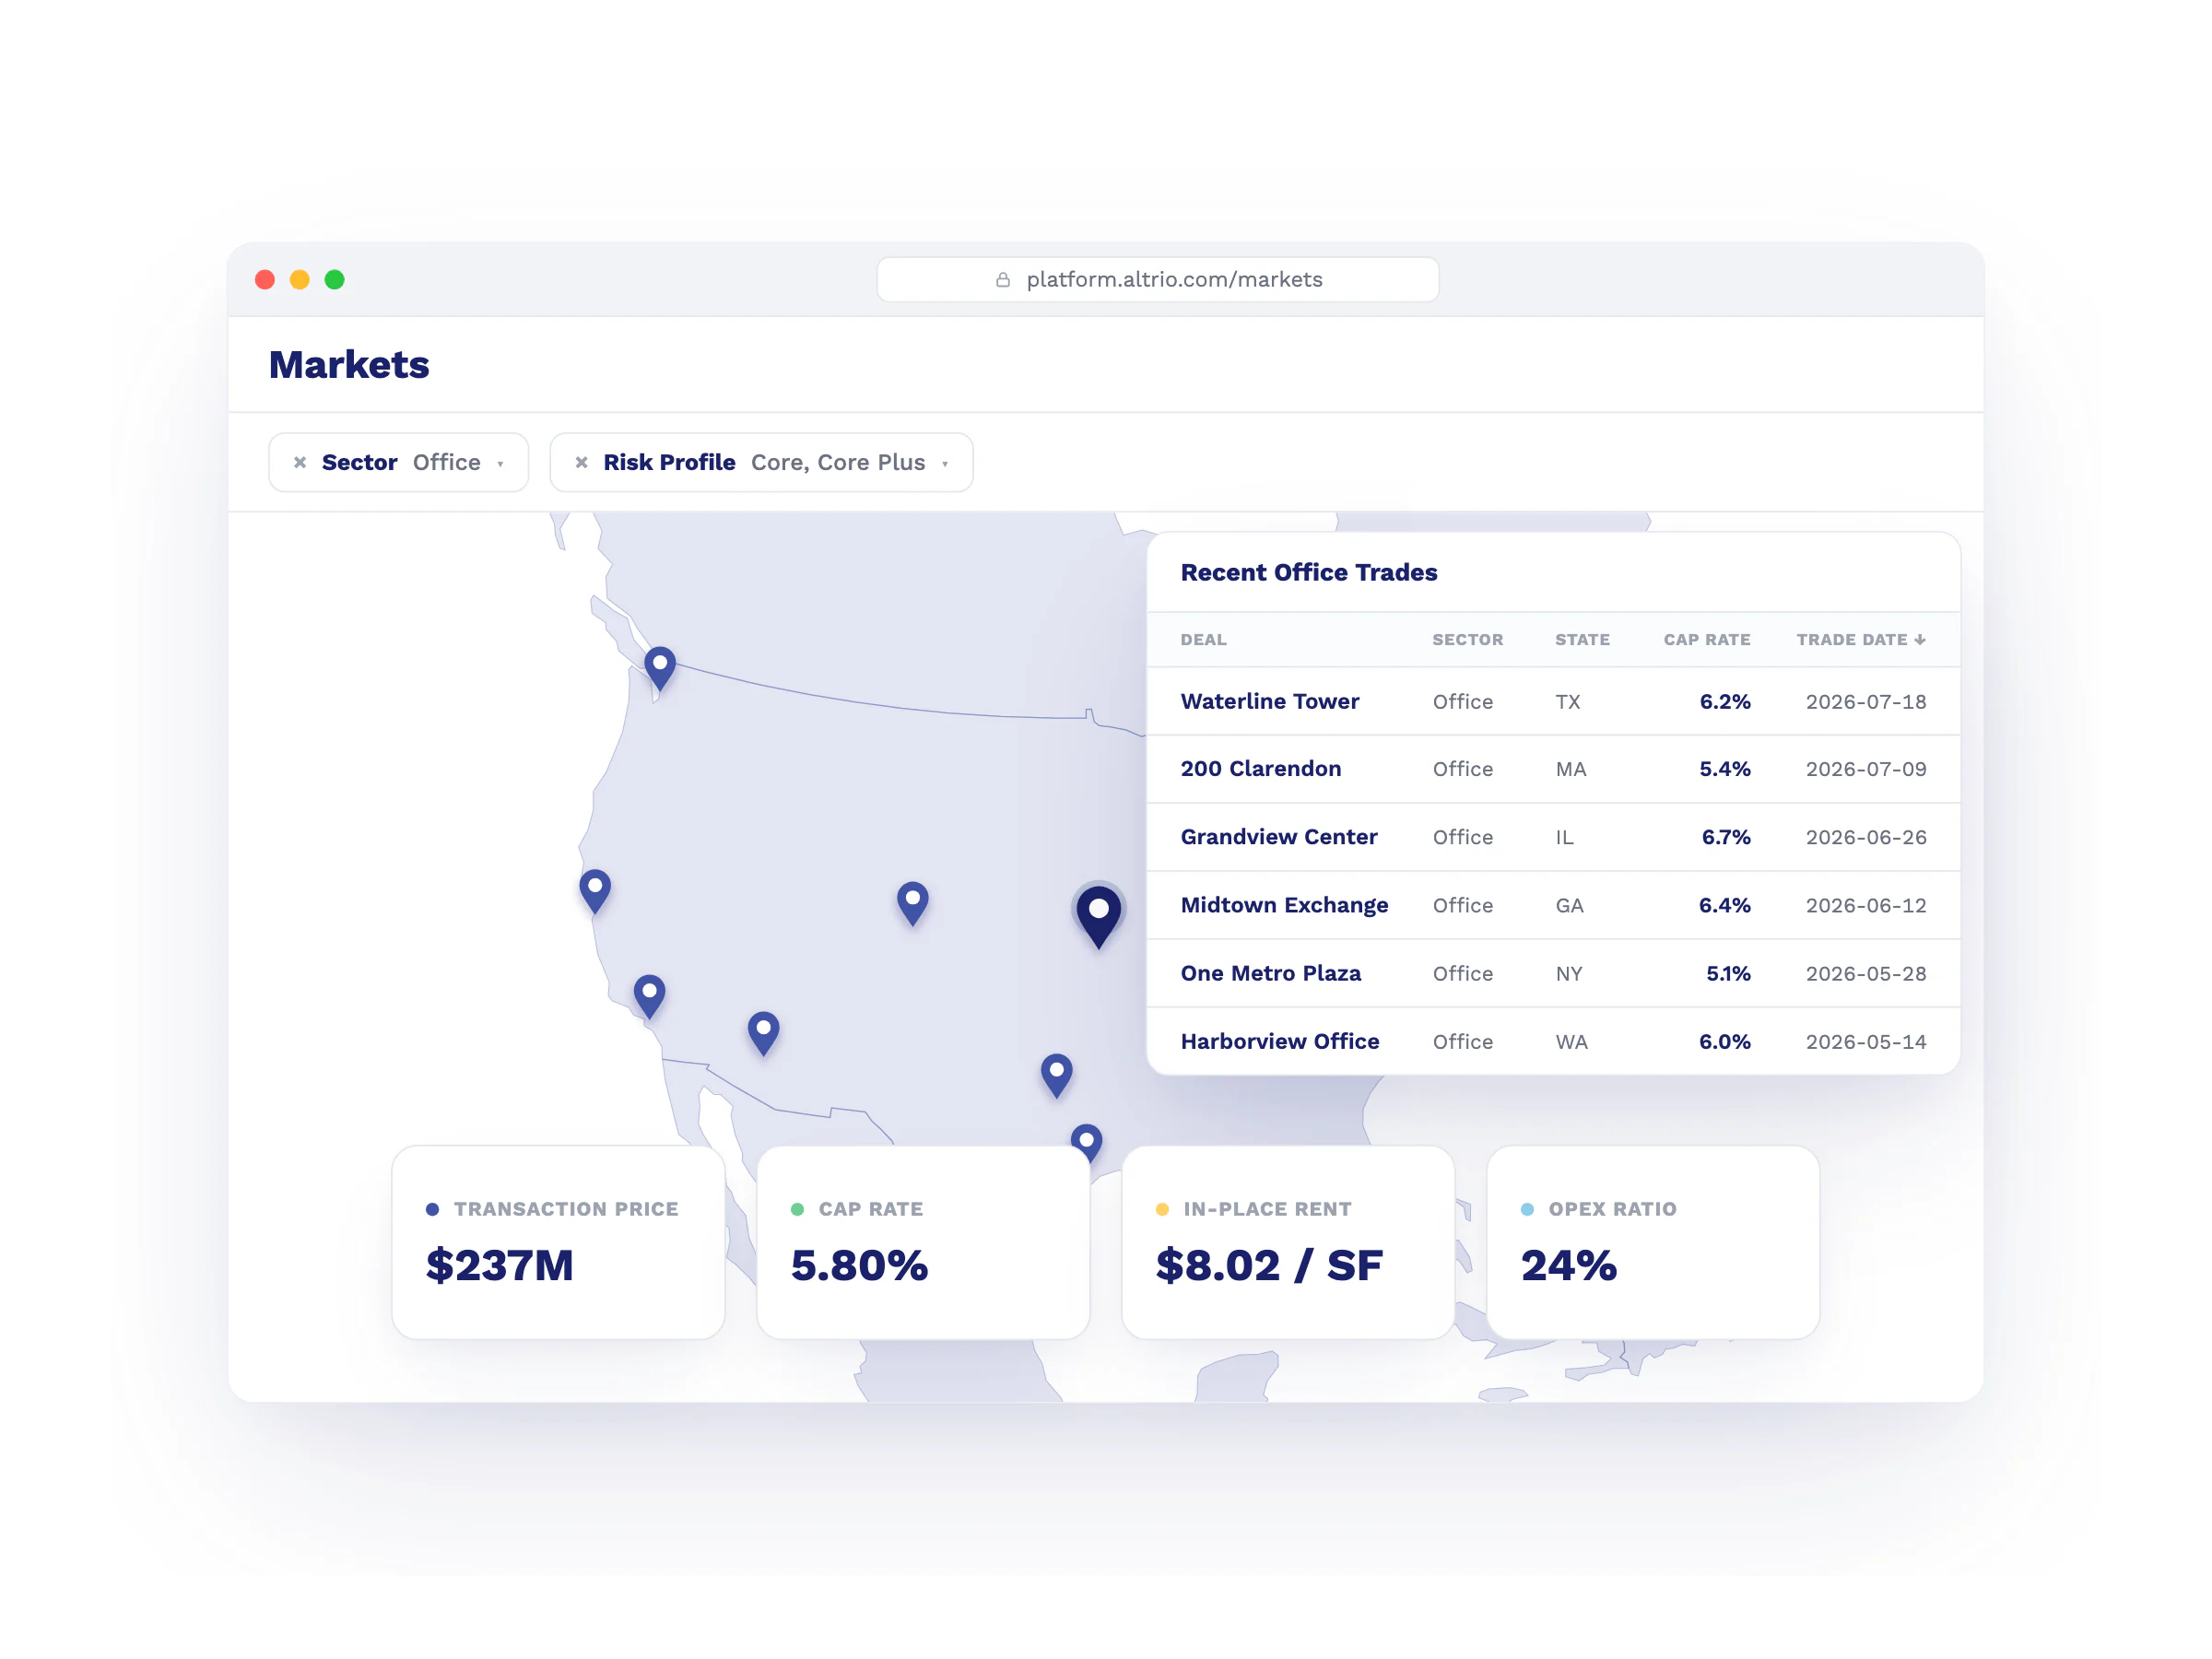The width and height of the screenshot is (2212, 1659).
Task: Click the Markets page heading
Action: (349, 365)
